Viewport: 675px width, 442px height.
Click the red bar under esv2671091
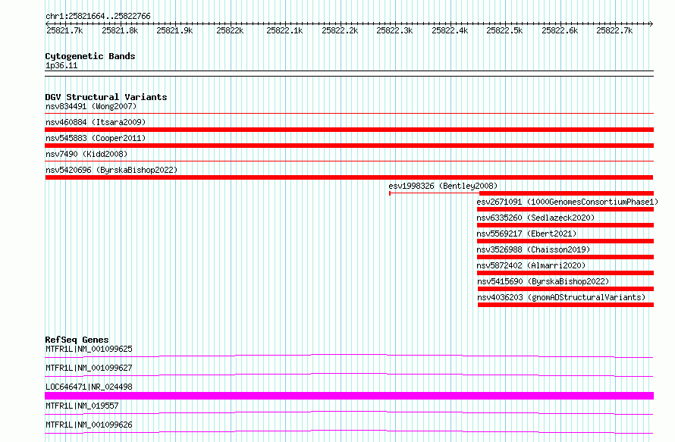pyautogui.click(x=565, y=209)
